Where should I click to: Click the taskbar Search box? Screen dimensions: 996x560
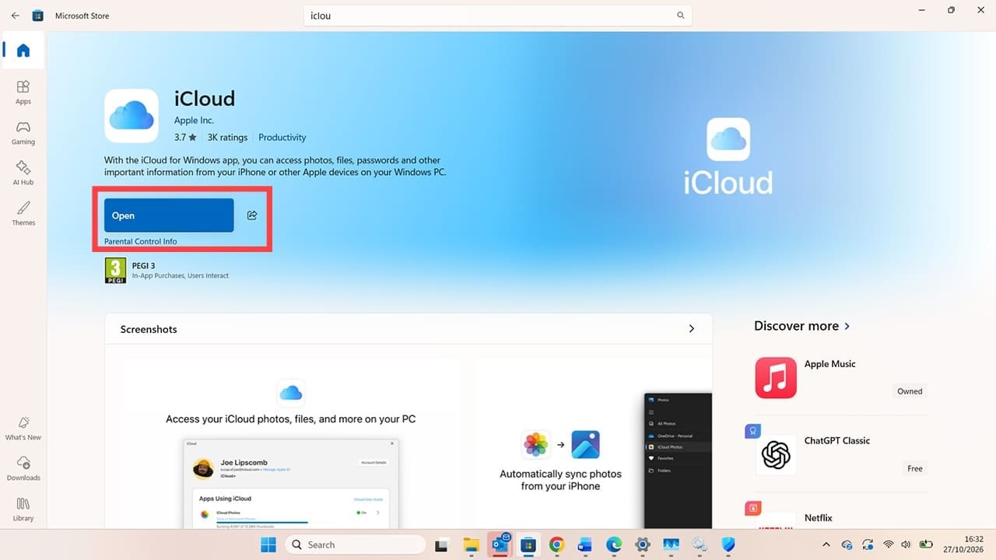pyautogui.click(x=355, y=544)
